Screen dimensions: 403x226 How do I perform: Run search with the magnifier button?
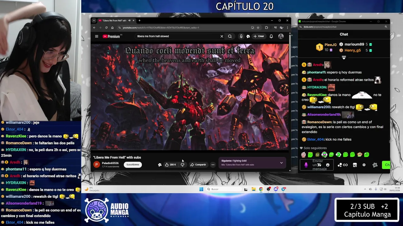tap(230, 36)
